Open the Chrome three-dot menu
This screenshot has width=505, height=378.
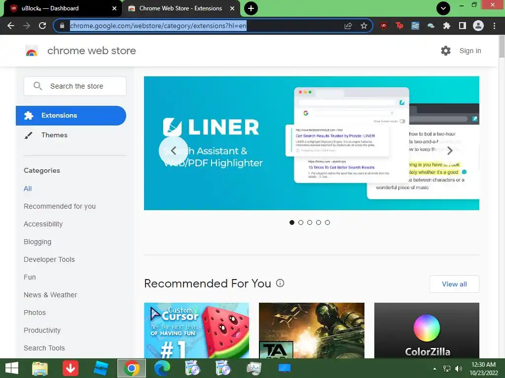(x=494, y=26)
